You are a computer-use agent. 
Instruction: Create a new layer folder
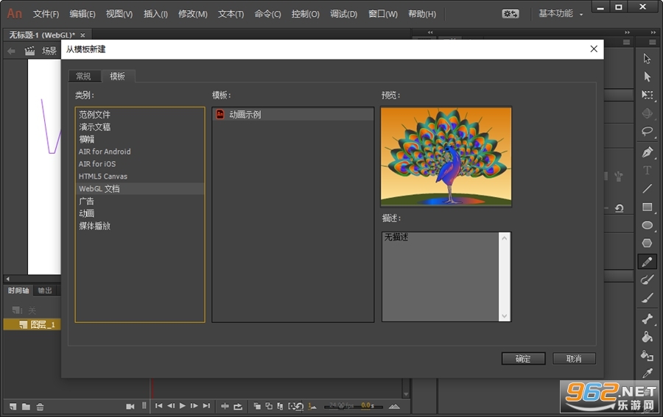[27, 407]
